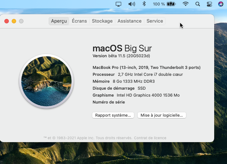Select the Aperçu tab

coord(59,21)
